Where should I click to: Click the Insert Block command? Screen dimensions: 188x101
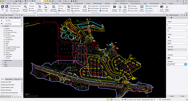point(75,8)
